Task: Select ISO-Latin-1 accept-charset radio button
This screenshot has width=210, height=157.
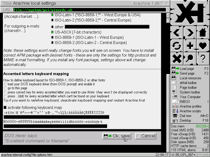Action: pyautogui.click(x=52, y=15)
